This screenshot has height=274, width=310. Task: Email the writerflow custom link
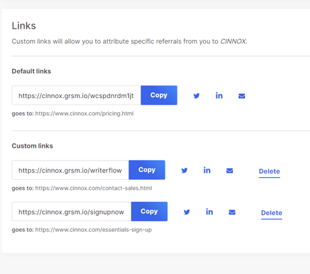pyautogui.click(x=230, y=171)
